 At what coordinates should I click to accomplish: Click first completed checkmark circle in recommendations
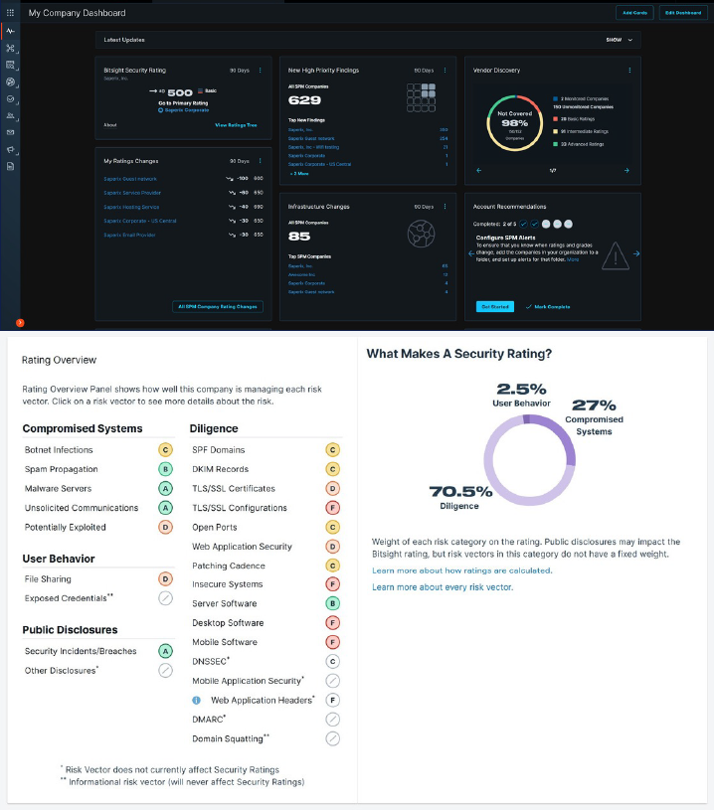tap(523, 224)
